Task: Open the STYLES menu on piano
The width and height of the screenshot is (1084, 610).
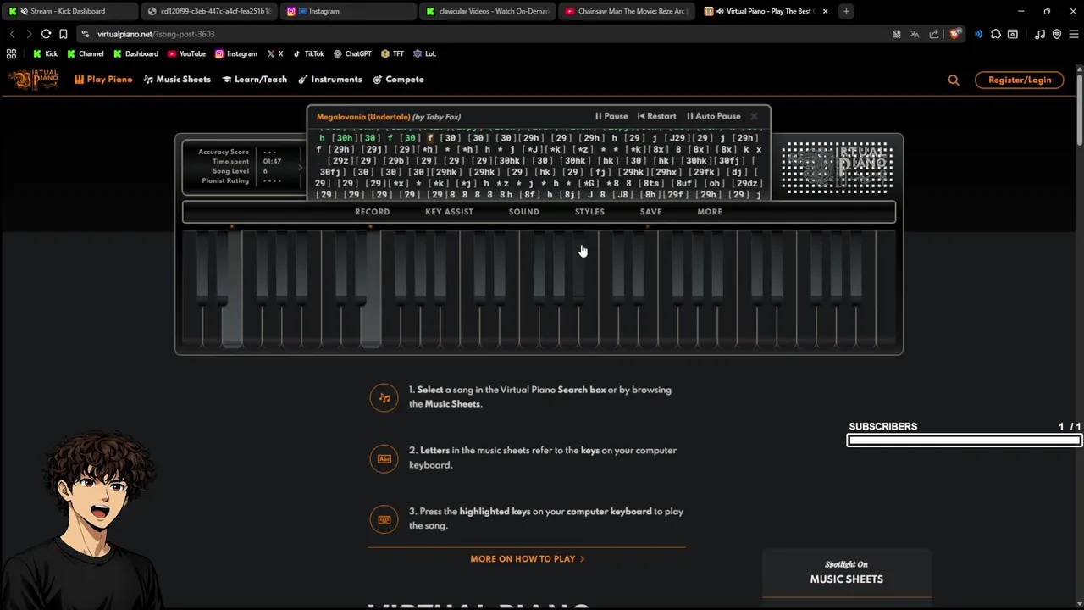Action: 589,212
